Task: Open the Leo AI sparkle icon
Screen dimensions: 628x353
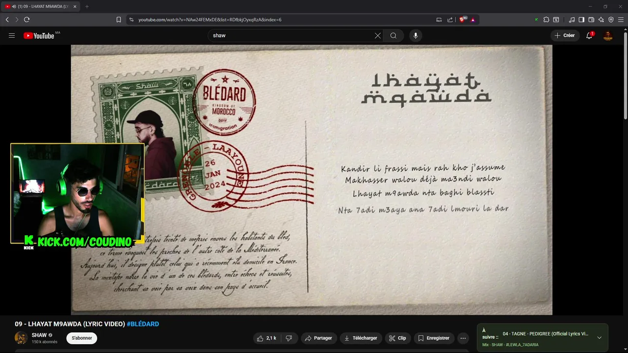Action: click(601, 20)
